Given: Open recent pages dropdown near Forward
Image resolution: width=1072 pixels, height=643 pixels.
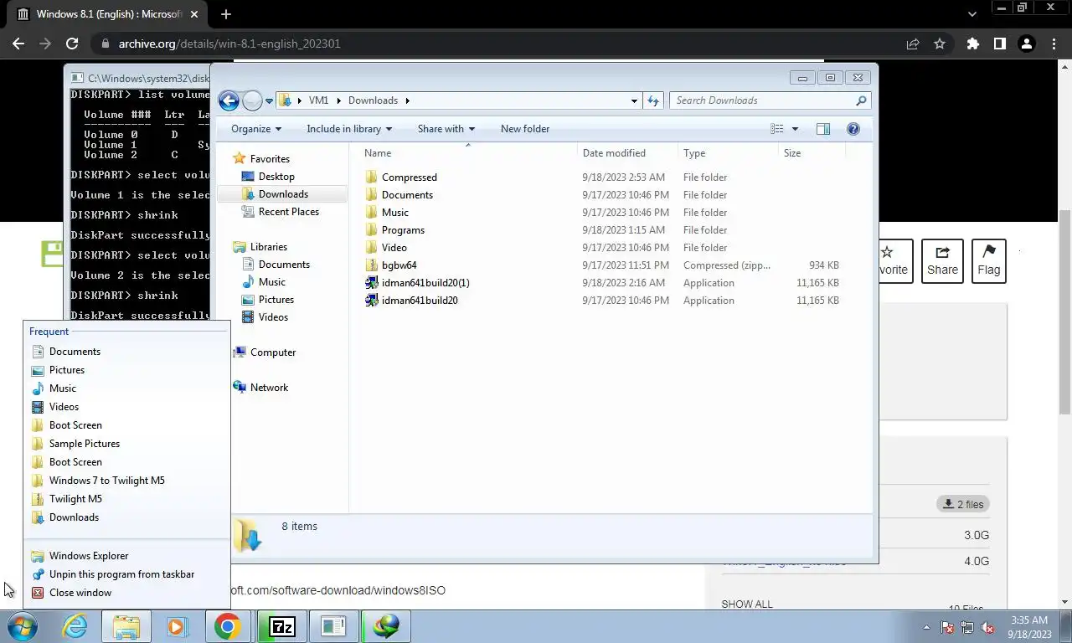Looking at the screenshot, I should coord(269,100).
